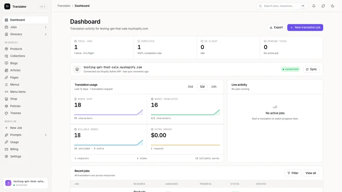Click the 'No active jobs' message
Viewport: 342px width, 192px height.
pos(275,113)
